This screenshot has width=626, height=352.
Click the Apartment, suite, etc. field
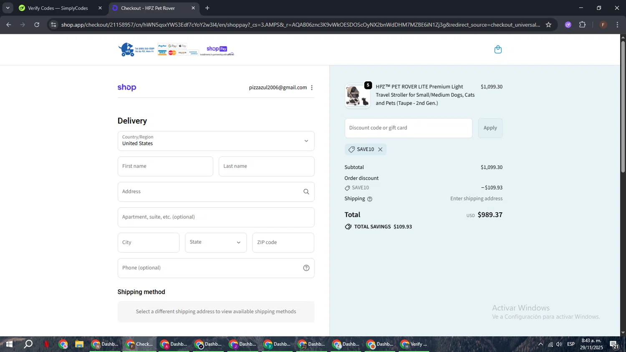pos(216,217)
